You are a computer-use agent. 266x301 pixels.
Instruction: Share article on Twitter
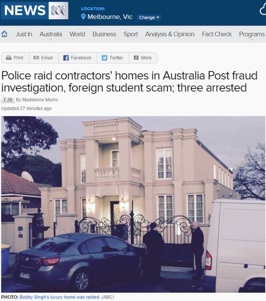113,57
